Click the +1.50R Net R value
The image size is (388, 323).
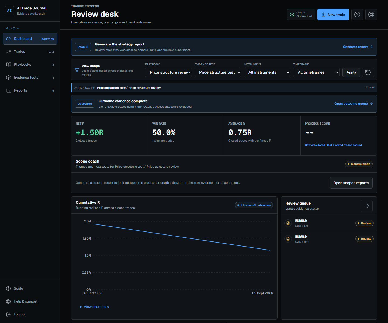click(90, 133)
